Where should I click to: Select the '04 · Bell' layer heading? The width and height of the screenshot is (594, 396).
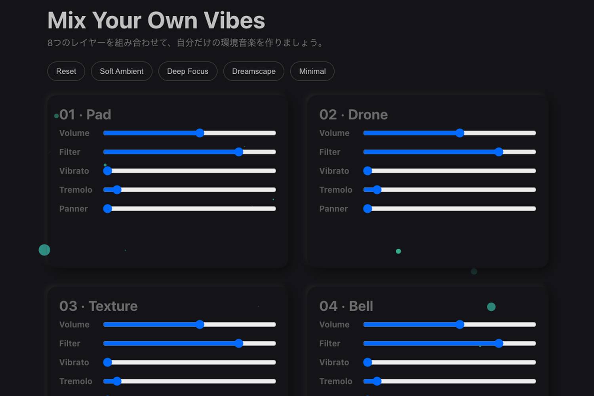pos(346,306)
